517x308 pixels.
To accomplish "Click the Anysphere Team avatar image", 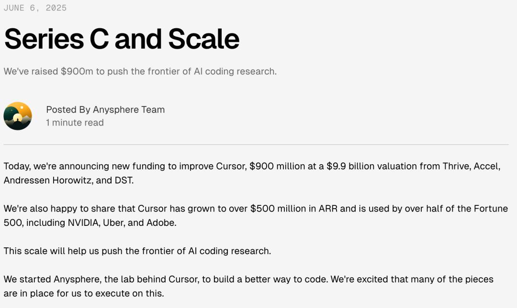I will pyautogui.click(x=18, y=116).
